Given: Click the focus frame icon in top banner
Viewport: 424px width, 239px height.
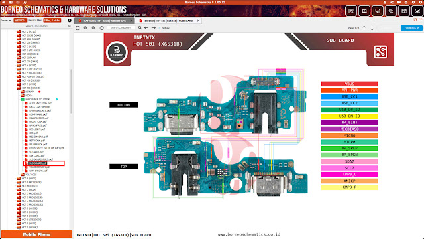Looking at the screenshot, I should tap(417, 11).
